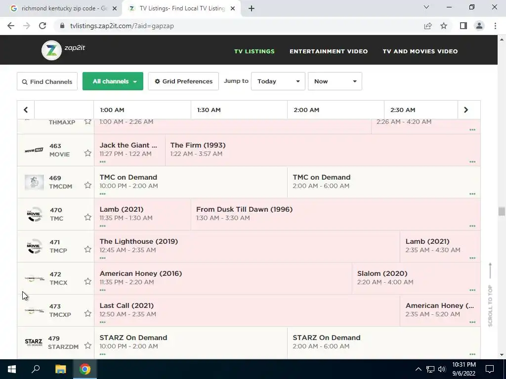
Task: Click the 470 TMC channel logo
Action: [34, 214]
